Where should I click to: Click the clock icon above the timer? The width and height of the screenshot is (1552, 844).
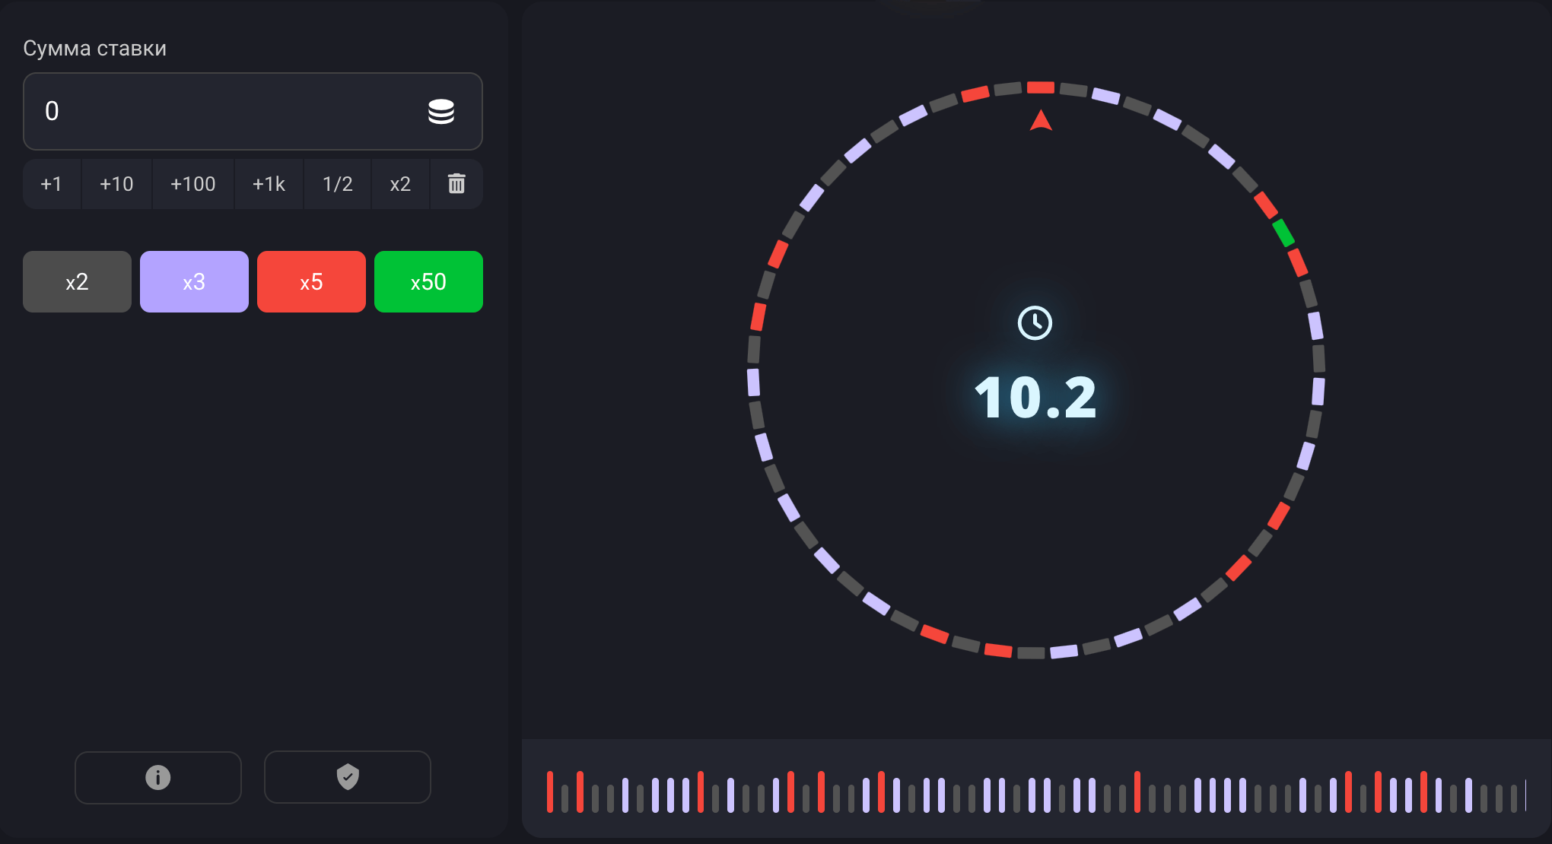coord(1035,323)
